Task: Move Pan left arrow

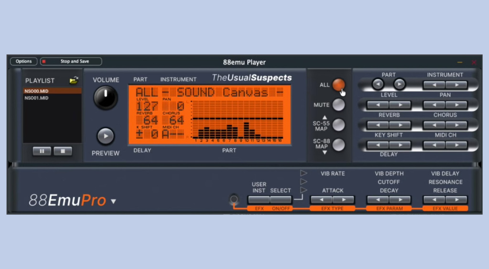Action: (434, 105)
